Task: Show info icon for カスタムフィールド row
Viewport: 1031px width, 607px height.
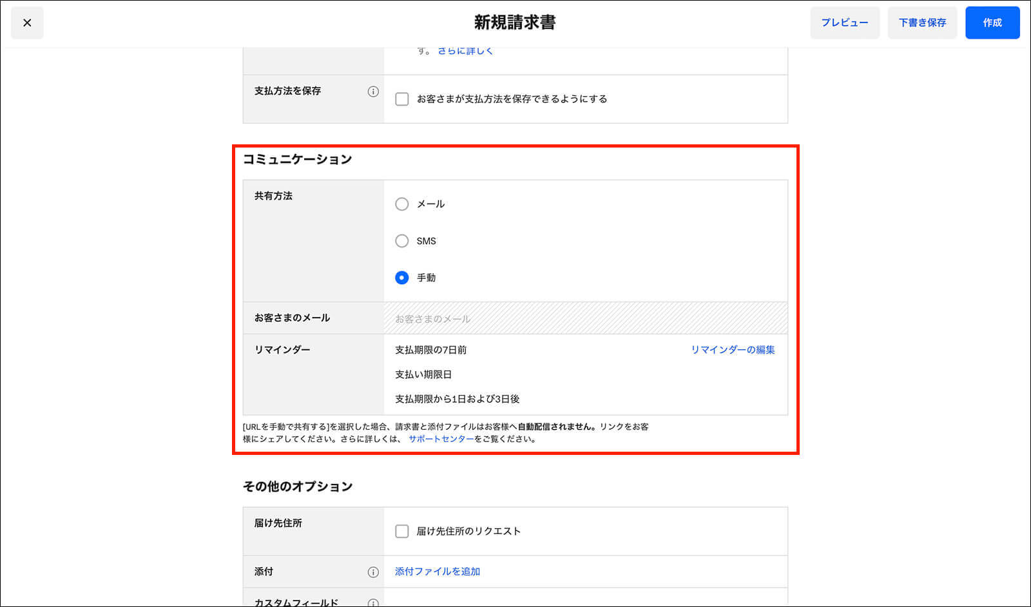Action: (x=373, y=603)
